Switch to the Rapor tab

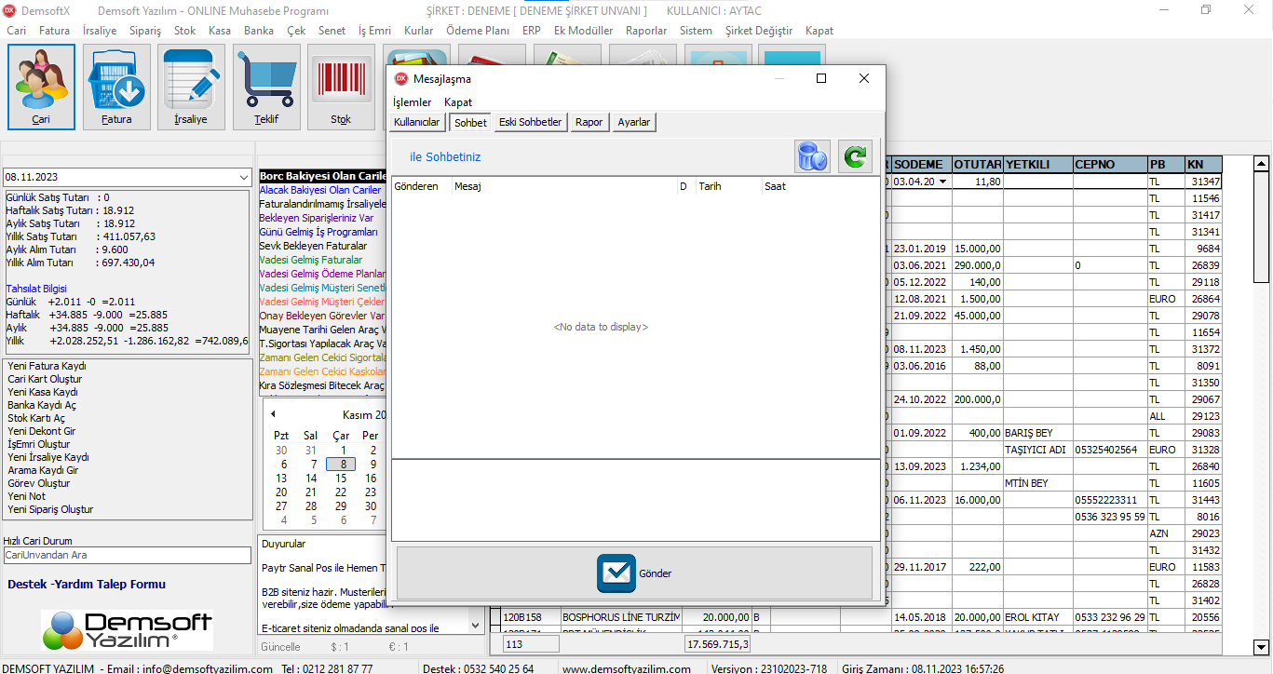[x=589, y=122]
